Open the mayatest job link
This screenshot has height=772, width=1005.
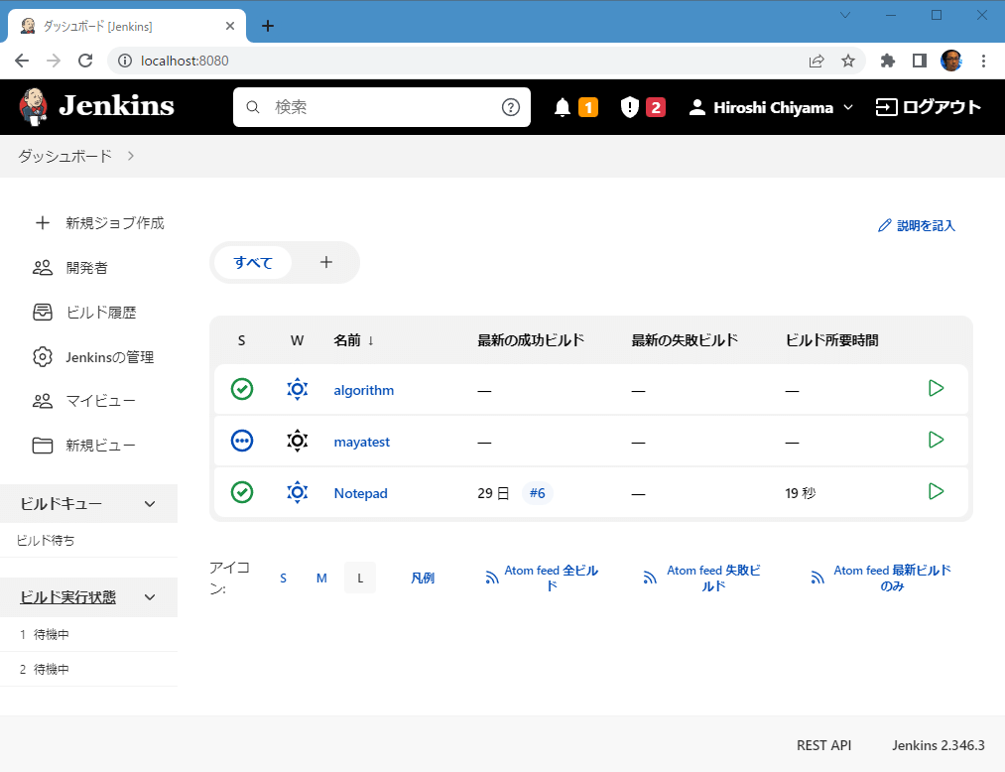[x=361, y=442]
